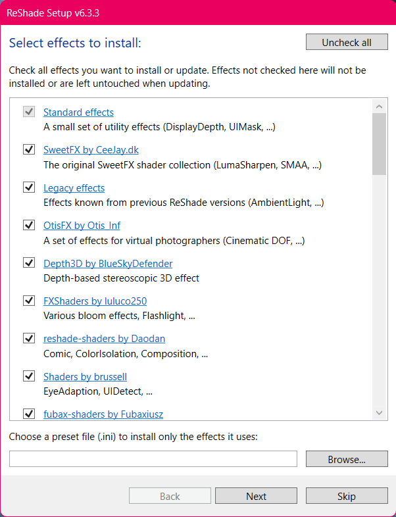The image size is (396, 517).
Task: Open the Standard effects link
Action: 78,112
